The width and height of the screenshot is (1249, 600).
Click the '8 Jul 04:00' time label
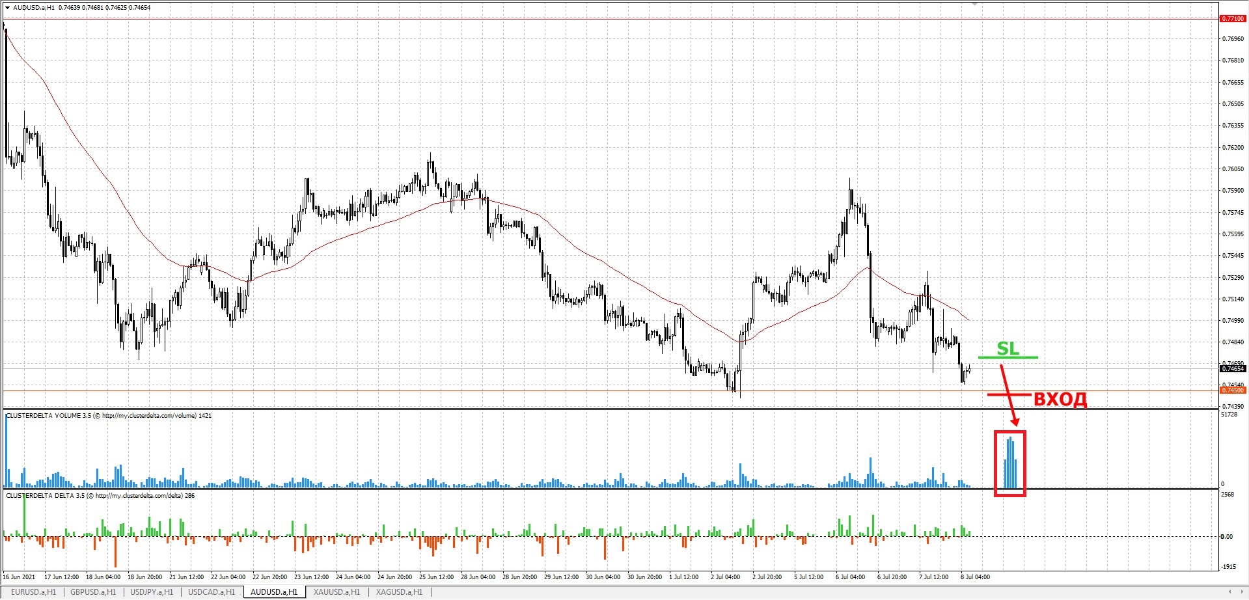975,577
